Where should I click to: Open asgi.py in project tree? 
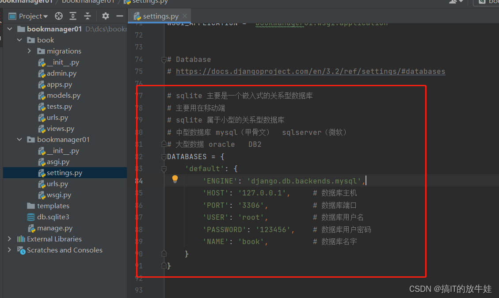point(58,162)
